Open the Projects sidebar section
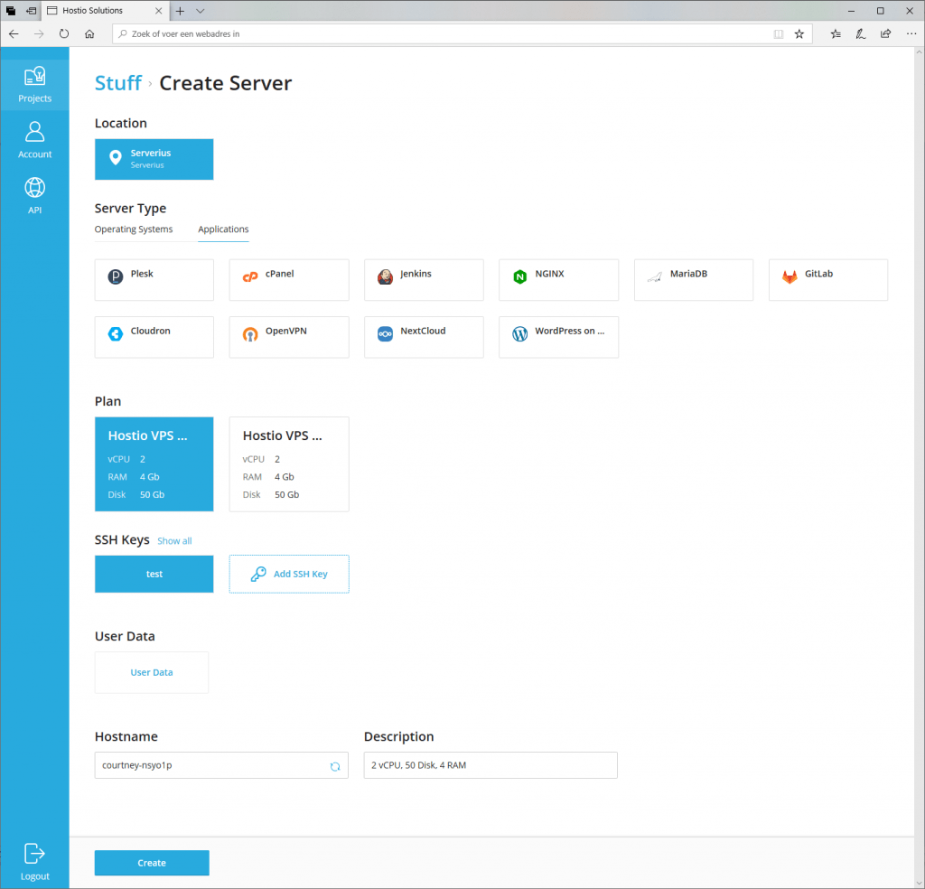 tap(35, 84)
